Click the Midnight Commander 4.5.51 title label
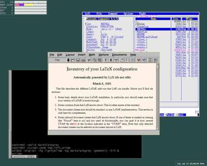The height and width of the screenshot is (166, 207). [102, 19]
